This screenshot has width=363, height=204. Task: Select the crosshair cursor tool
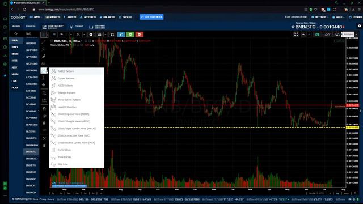click(x=44, y=35)
